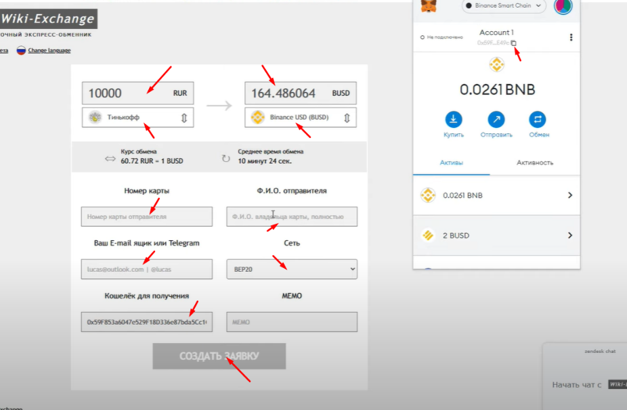The width and height of the screenshot is (627, 410).
Task: Click the Binance USD coin icon
Action: (258, 118)
